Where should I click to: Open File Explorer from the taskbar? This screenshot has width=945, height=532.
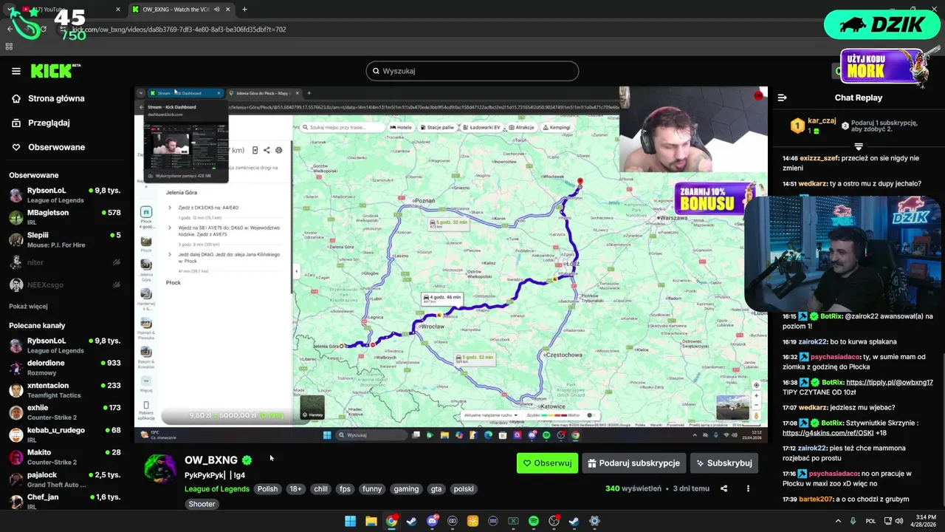coord(371,521)
